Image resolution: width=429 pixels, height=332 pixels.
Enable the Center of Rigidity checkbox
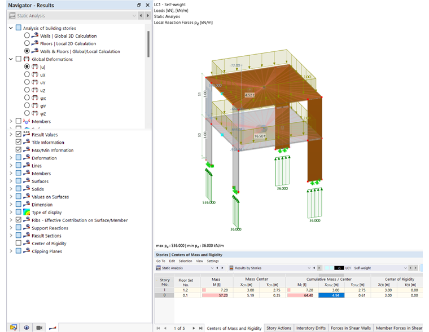tap(18, 243)
